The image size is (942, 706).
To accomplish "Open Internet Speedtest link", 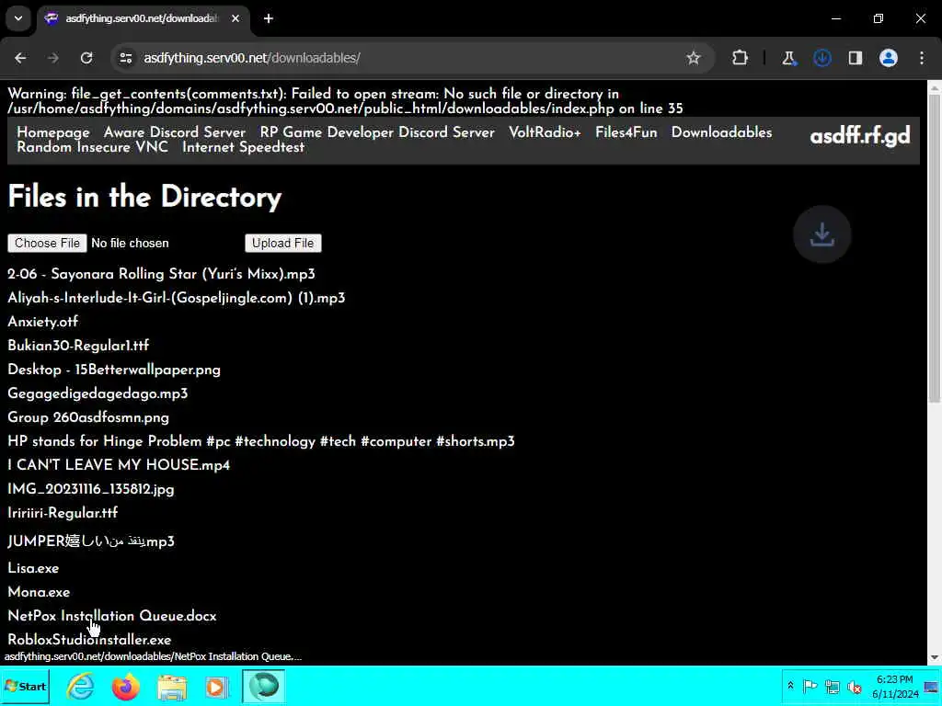I will point(243,147).
